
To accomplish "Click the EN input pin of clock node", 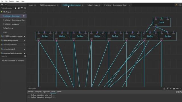I will coord(156,18).
